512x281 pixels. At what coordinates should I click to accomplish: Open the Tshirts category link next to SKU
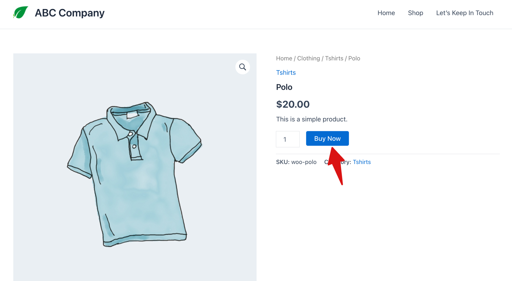click(x=362, y=162)
